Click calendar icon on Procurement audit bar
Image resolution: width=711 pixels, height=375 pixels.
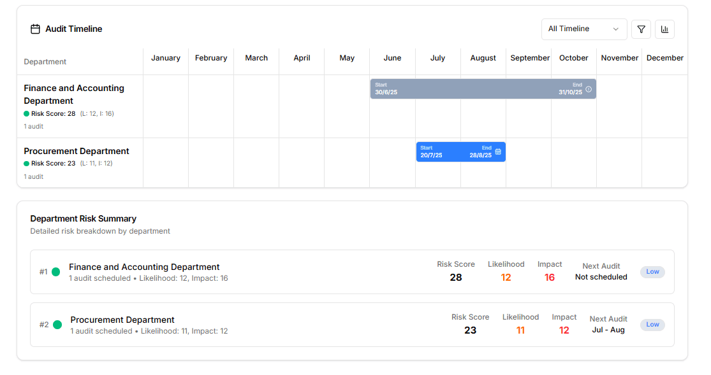coord(498,152)
